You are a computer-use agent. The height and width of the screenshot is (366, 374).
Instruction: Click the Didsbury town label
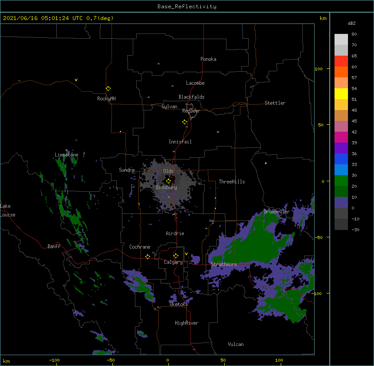[167, 187]
